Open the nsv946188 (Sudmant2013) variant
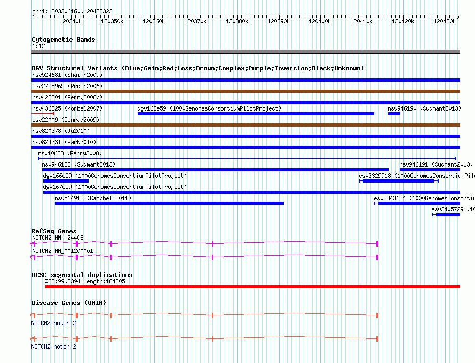Screen dimensions: 475x363 (78, 164)
